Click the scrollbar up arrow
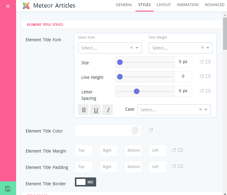The height and width of the screenshot is (195, 227). 225,15
